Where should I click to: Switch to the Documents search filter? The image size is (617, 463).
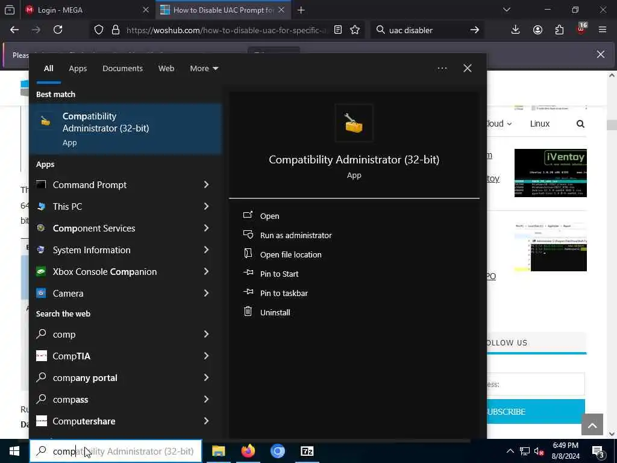122,69
